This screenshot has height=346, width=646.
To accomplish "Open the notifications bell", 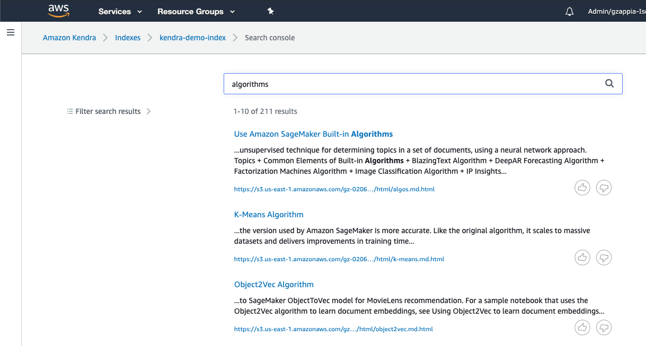I will click(570, 11).
